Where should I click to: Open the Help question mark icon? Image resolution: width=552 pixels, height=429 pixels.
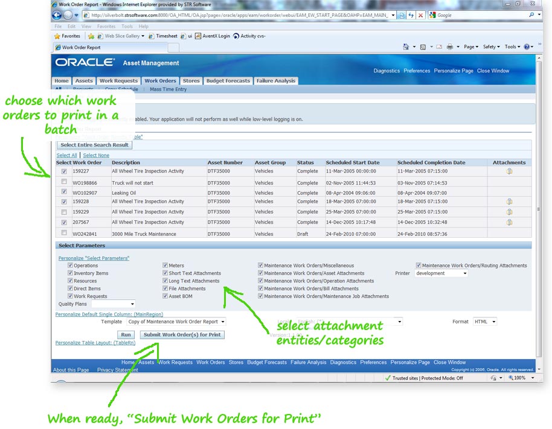click(527, 47)
